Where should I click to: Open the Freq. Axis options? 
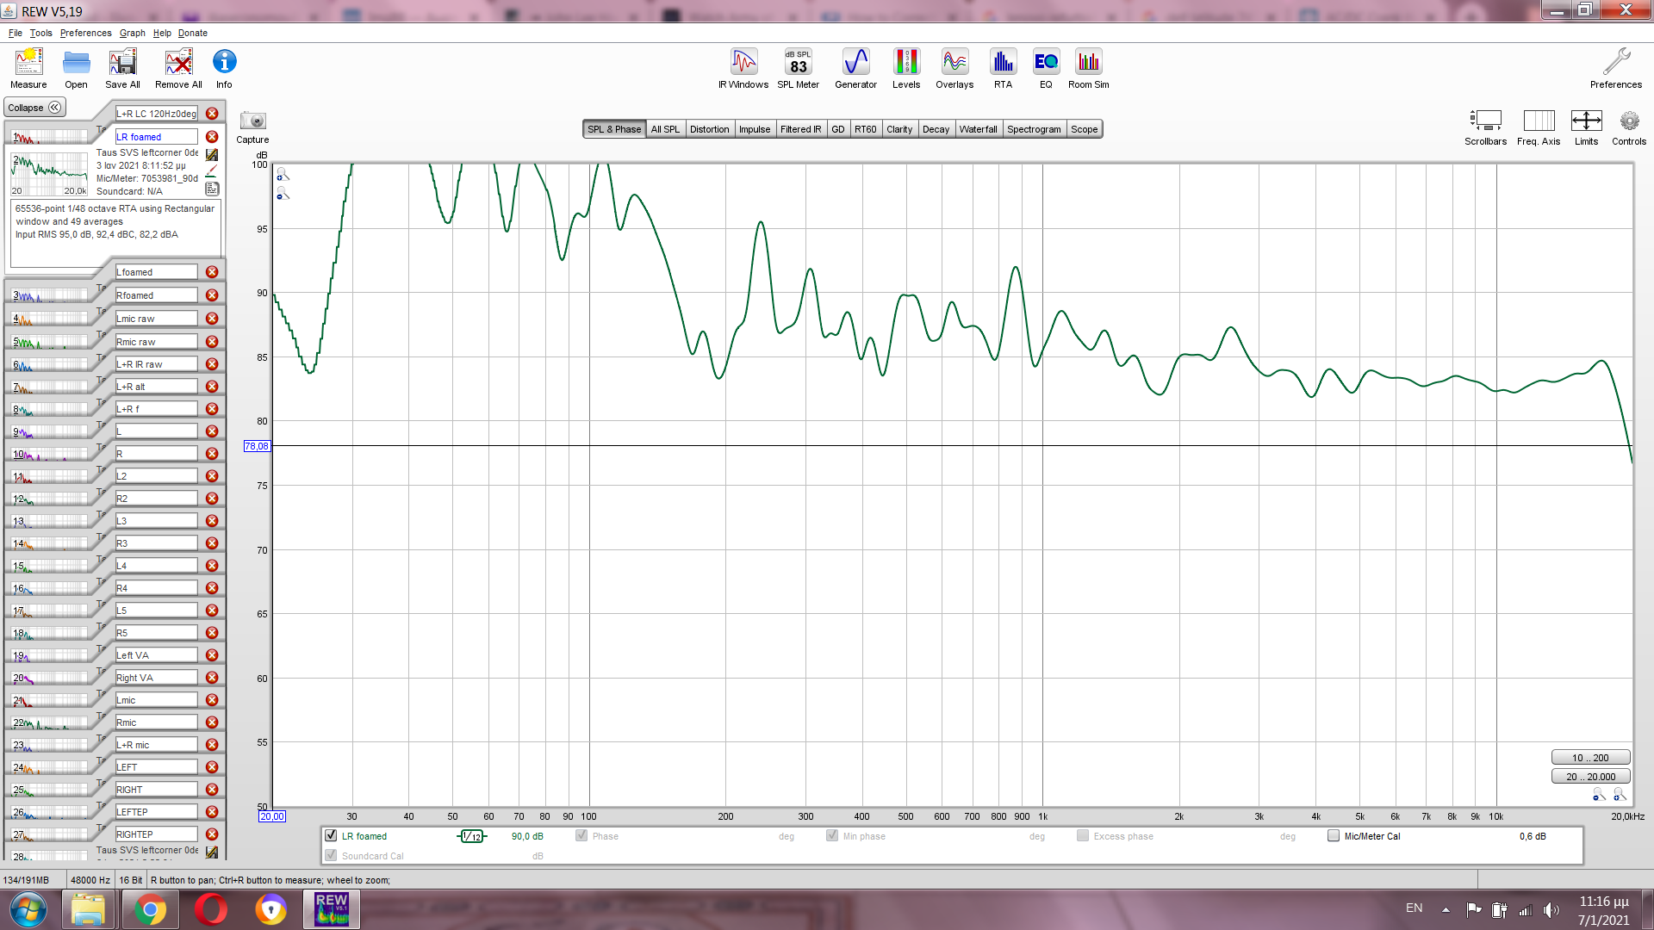pyautogui.click(x=1538, y=121)
